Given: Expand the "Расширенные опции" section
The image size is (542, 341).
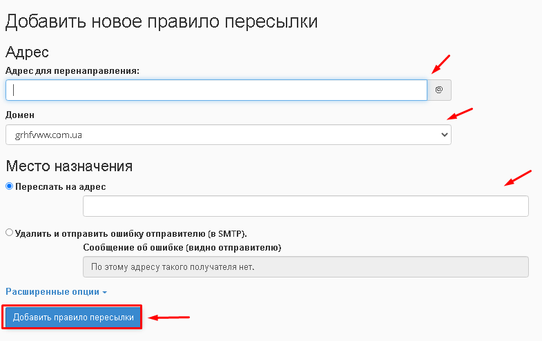Looking at the screenshot, I should pos(52,292).
